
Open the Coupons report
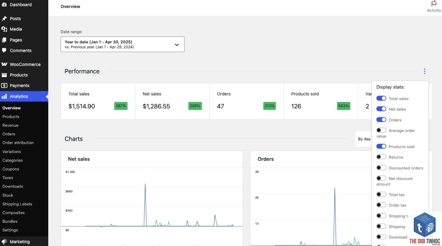coord(10,169)
